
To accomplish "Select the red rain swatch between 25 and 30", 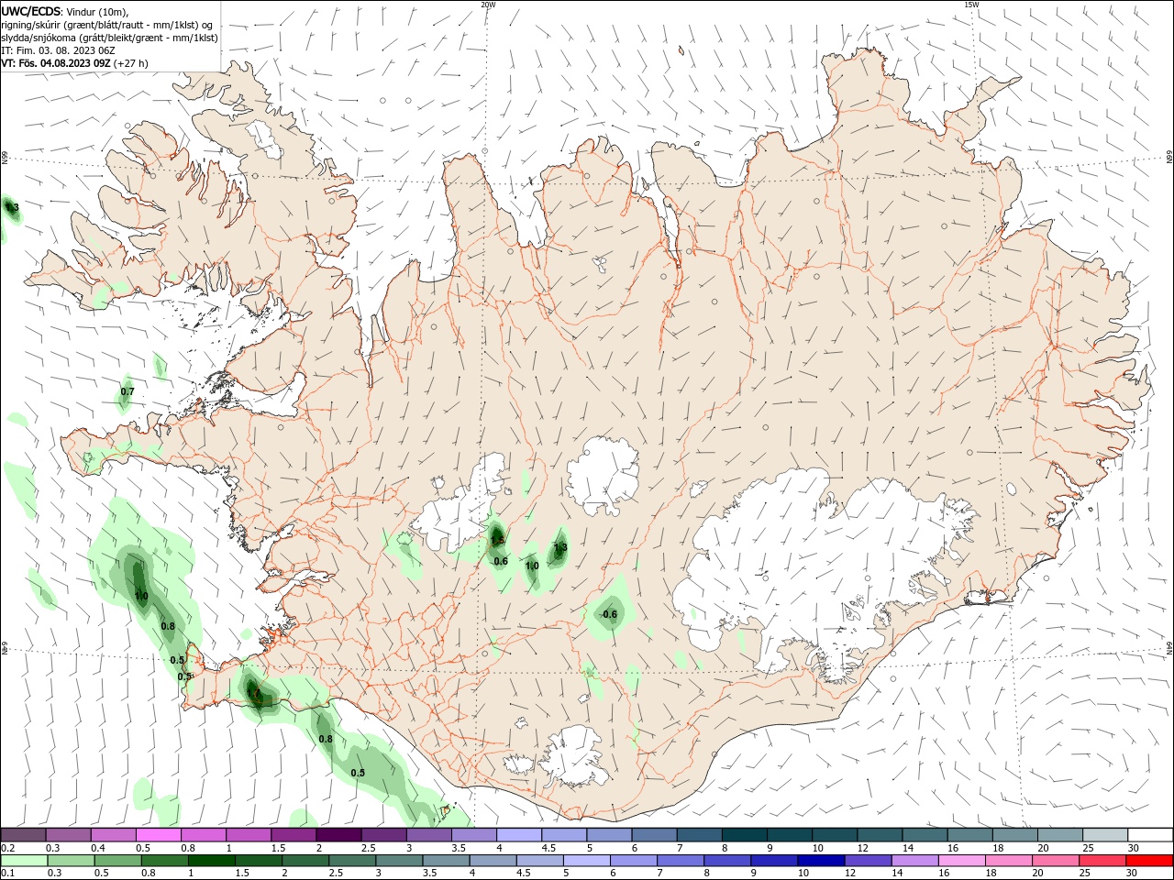I will (x=1102, y=861).
